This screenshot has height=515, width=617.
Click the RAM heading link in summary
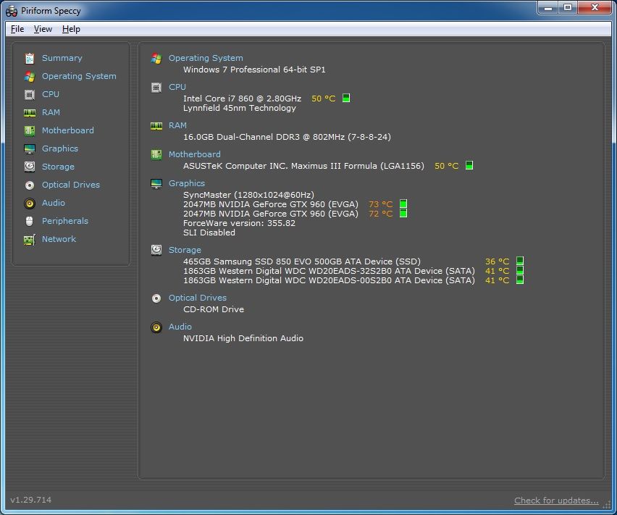pos(178,125)
